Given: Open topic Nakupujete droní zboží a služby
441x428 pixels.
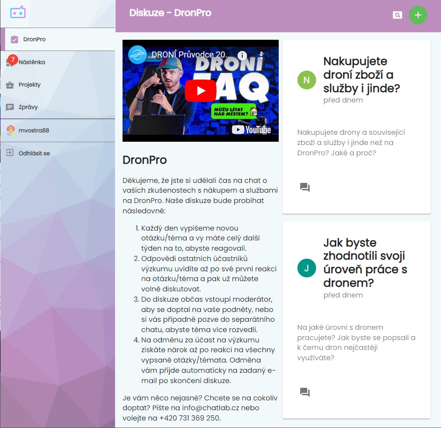Looking at the screenshot, I should pos(361,74).
